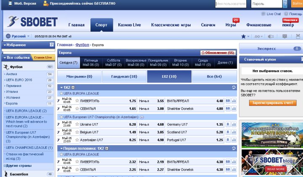
Task: Open Казино Live menu
Action: (129, 25)
